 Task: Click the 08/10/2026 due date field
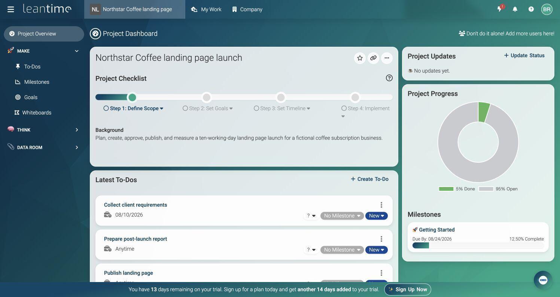(129, 215)
